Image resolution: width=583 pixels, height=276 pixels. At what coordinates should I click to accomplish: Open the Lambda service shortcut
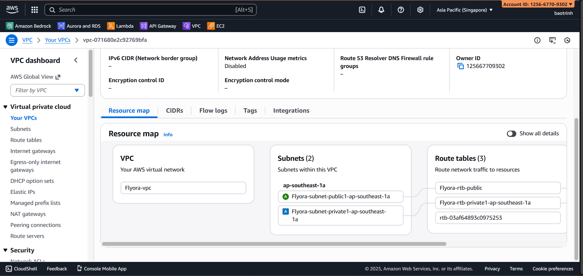120,26
